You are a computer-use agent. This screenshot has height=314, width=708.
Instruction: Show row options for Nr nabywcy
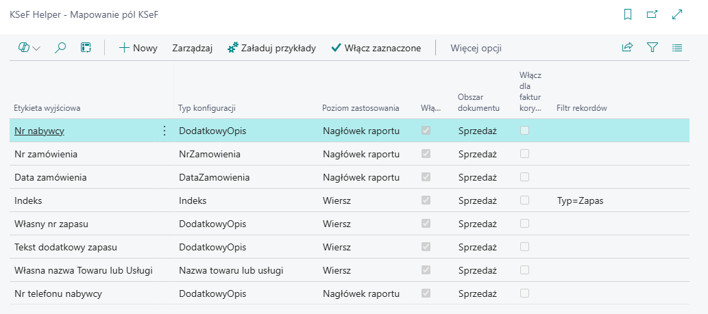(x=164, y=131)
